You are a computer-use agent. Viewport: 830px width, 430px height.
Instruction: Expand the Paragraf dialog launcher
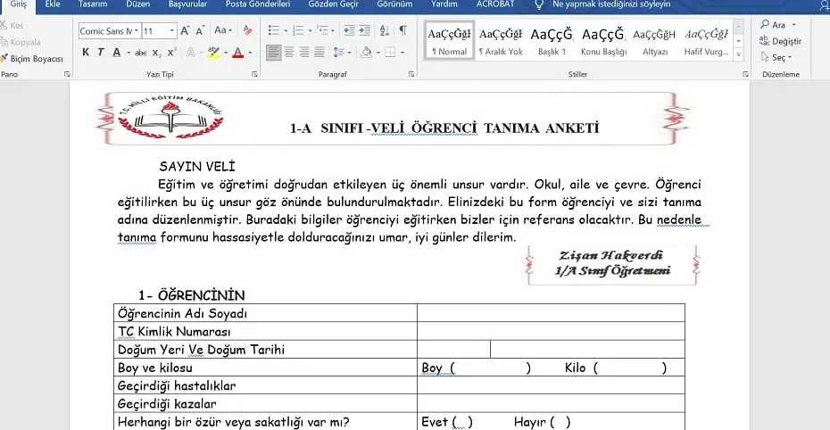click(x=411, y=75)
